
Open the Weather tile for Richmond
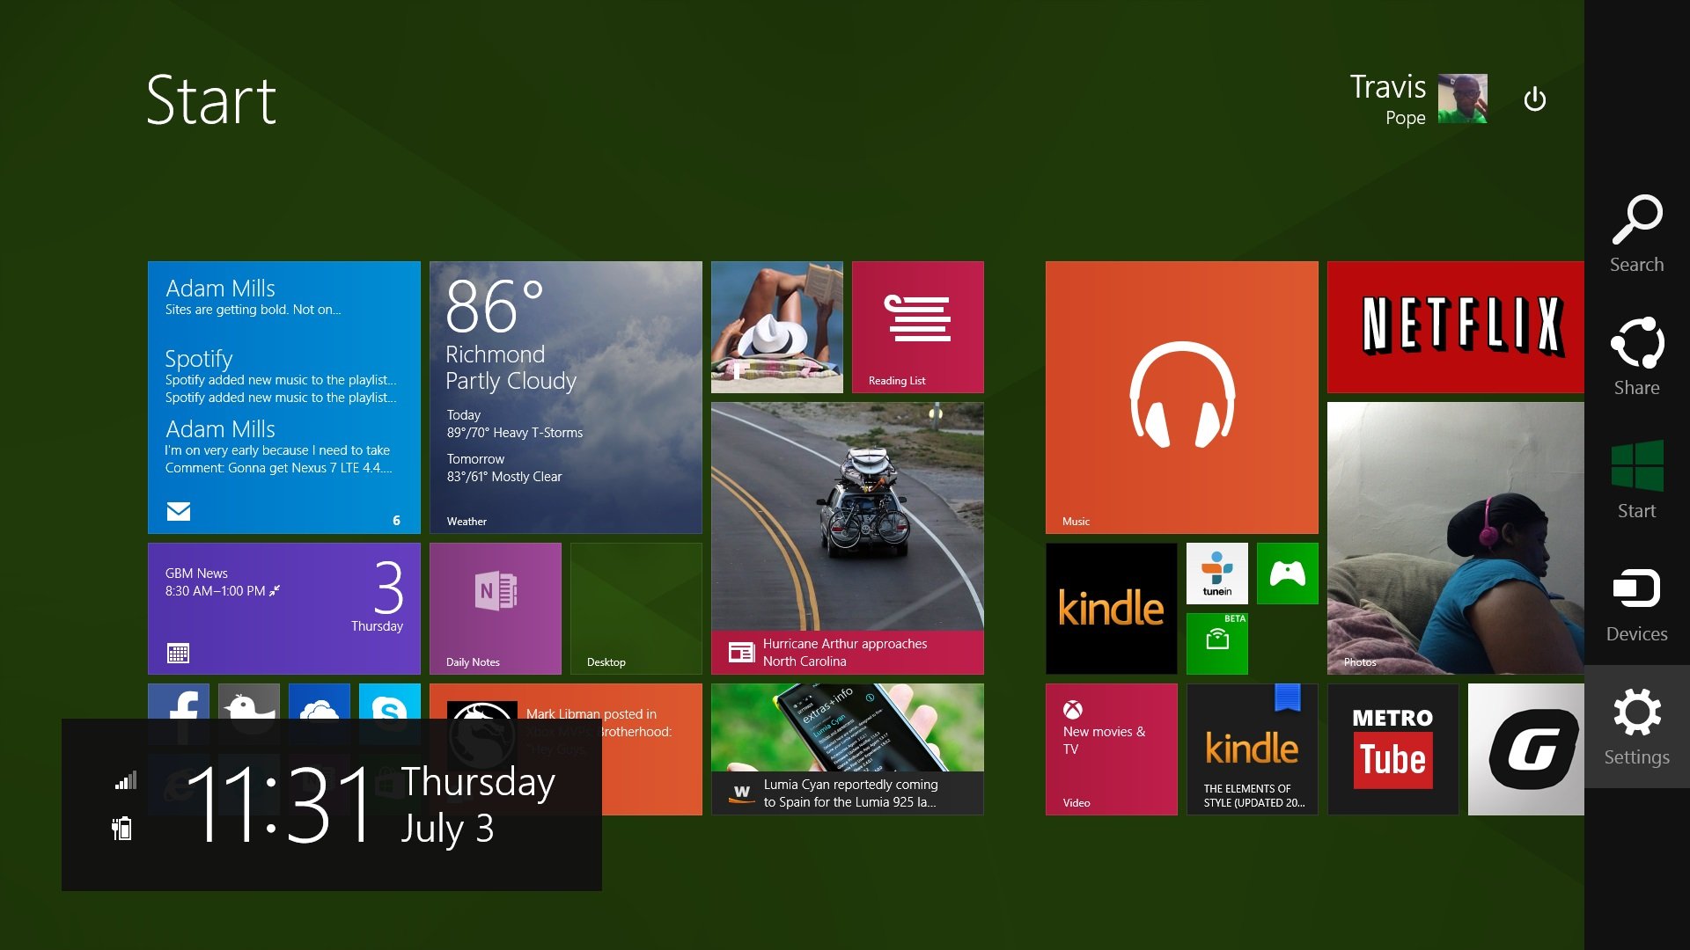coord(566,398)
